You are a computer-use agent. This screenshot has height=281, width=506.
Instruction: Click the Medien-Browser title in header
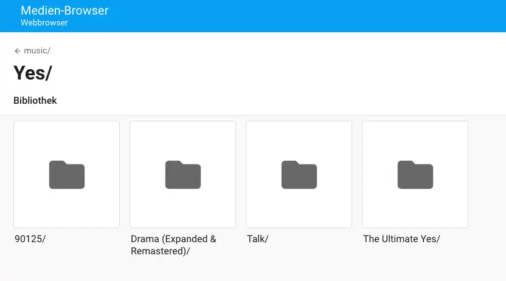(x=64, y=10)
